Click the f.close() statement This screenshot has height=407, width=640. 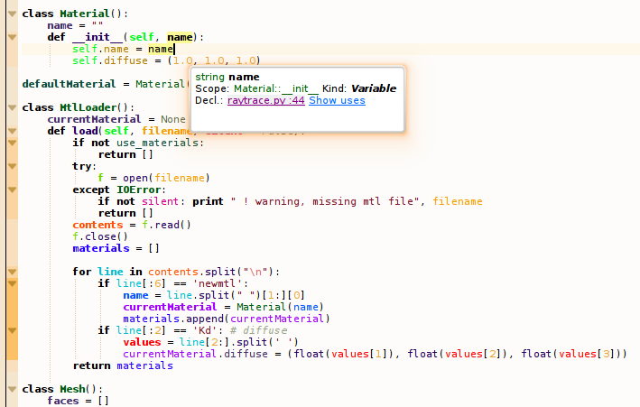(x=100, y=236)
